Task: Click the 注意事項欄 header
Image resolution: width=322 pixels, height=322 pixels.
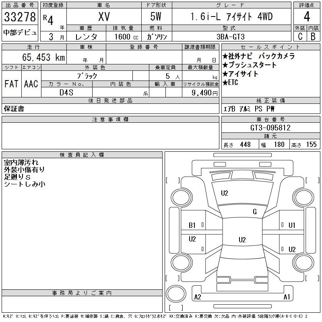Action: (110, 119)
